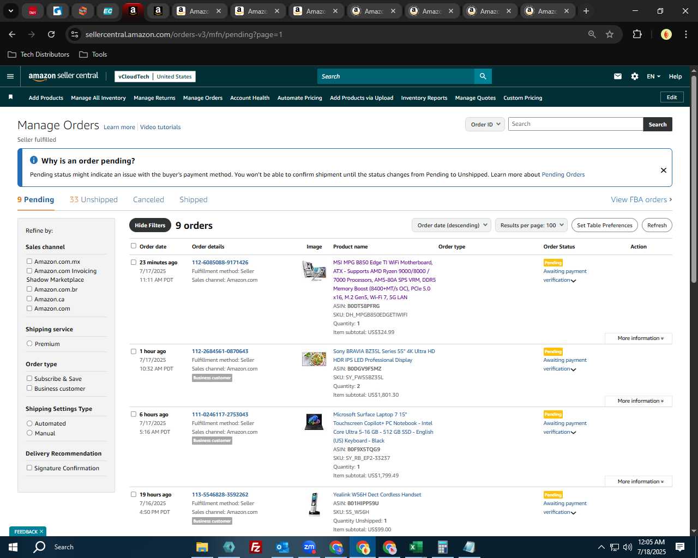Select the Premium shipping service option
This screenshot has height=558, width=698.
pyautogui.click(x=29, y=343)
